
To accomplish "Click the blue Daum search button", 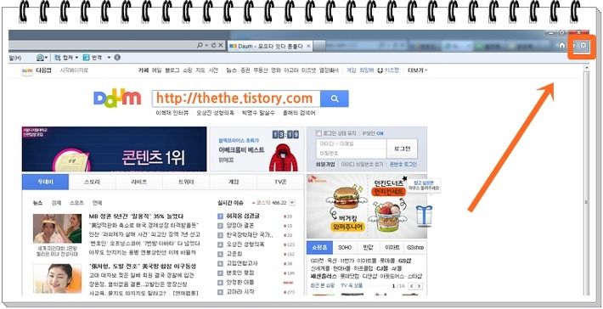I will coord(334,98).
